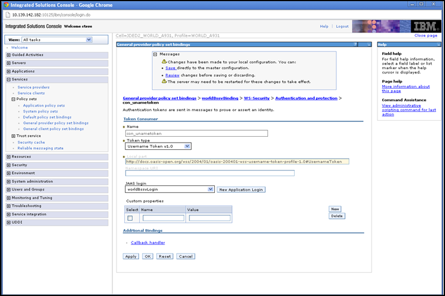Open Application policy sets
This screenshot has width=445, height=296.
(44, 105)
